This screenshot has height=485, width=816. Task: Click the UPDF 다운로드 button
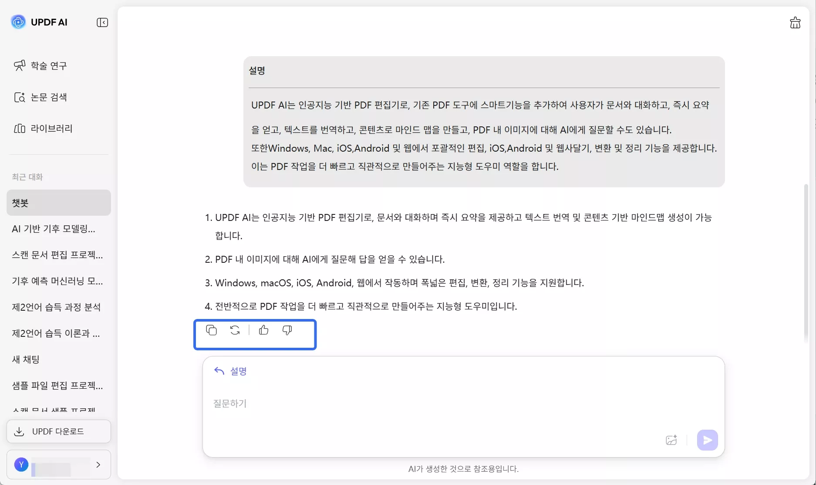(x=58, y=431)
